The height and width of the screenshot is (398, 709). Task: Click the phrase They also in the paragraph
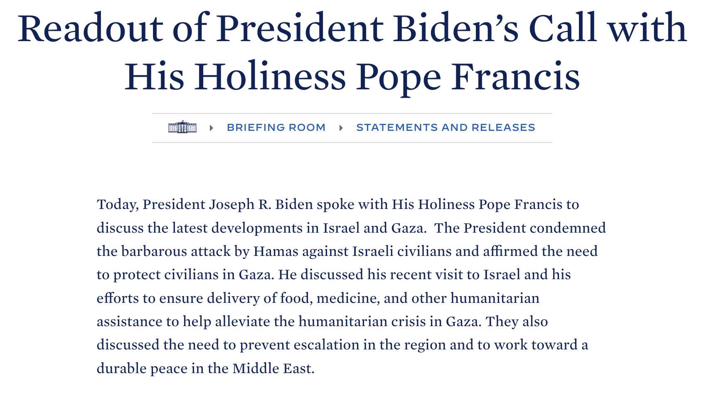click(x=517, y=322)
